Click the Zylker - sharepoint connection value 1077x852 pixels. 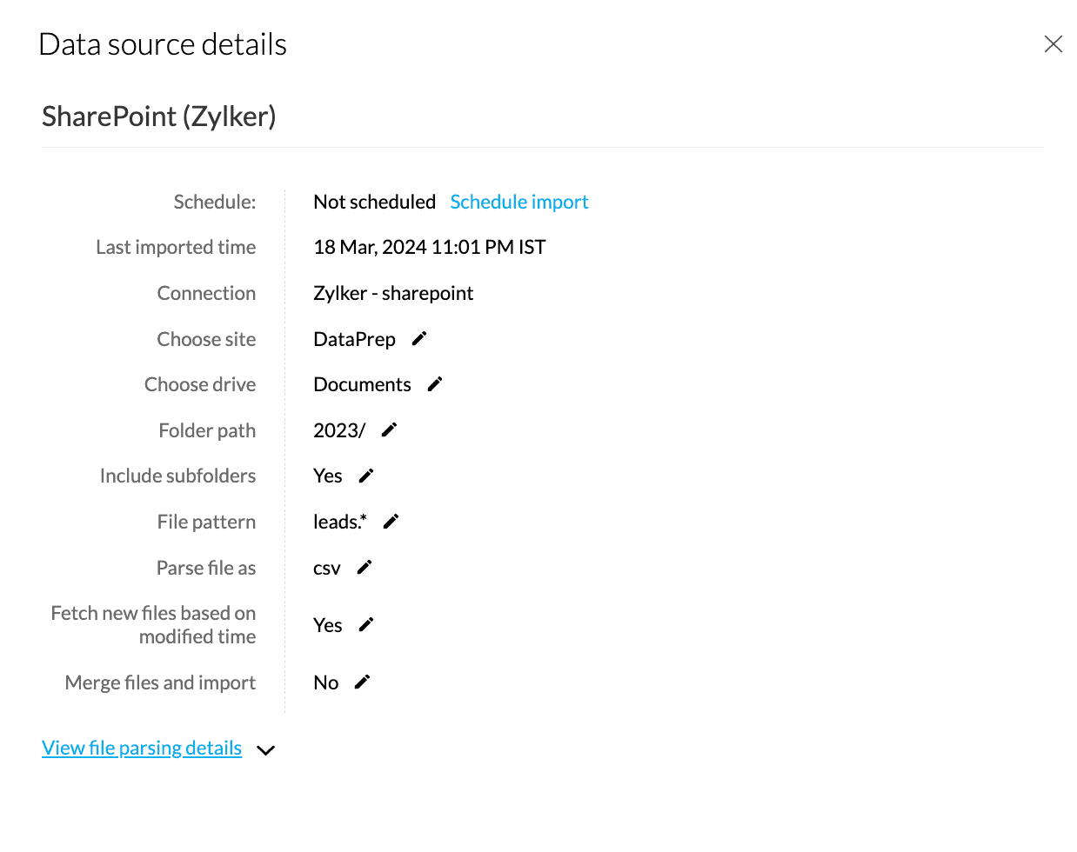tap(393, 293)
